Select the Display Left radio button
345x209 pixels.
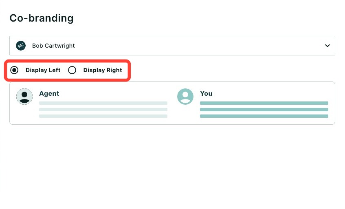coord(14,70)
